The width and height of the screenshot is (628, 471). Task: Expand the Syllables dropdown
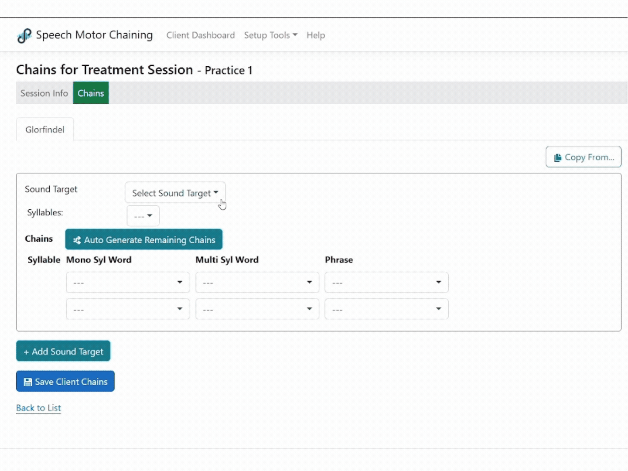[x=143, y=216]
